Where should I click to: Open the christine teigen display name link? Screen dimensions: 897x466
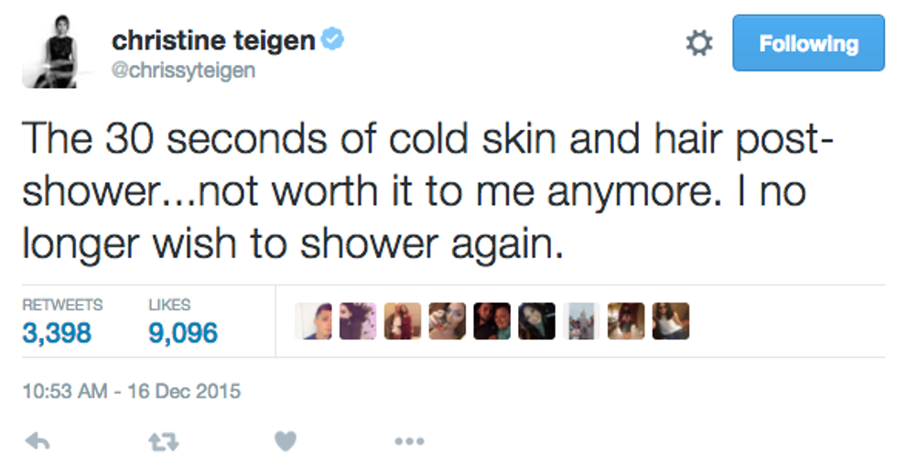211,40
